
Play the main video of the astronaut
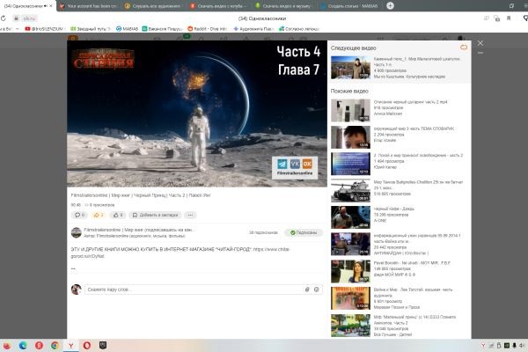click(197, 114)
